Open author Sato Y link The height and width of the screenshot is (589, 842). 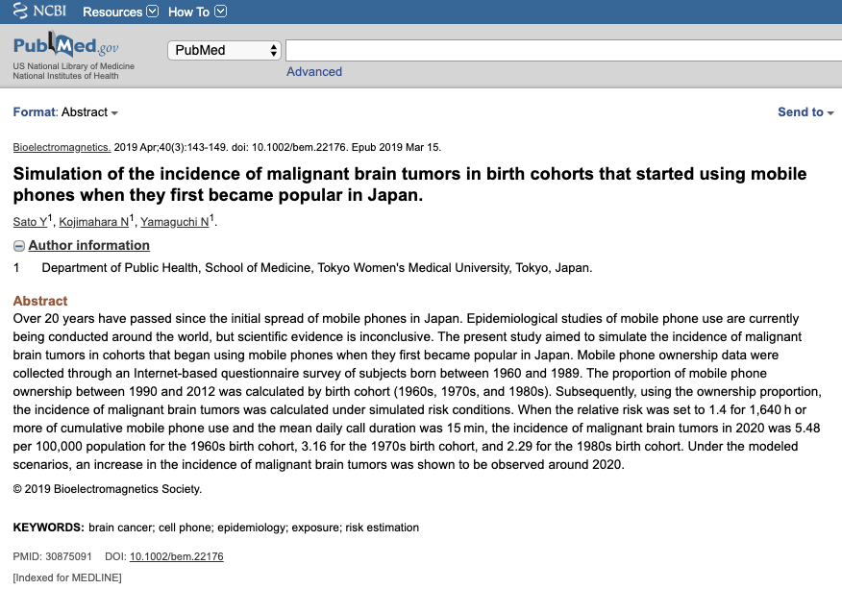click(x=30, y=222)
